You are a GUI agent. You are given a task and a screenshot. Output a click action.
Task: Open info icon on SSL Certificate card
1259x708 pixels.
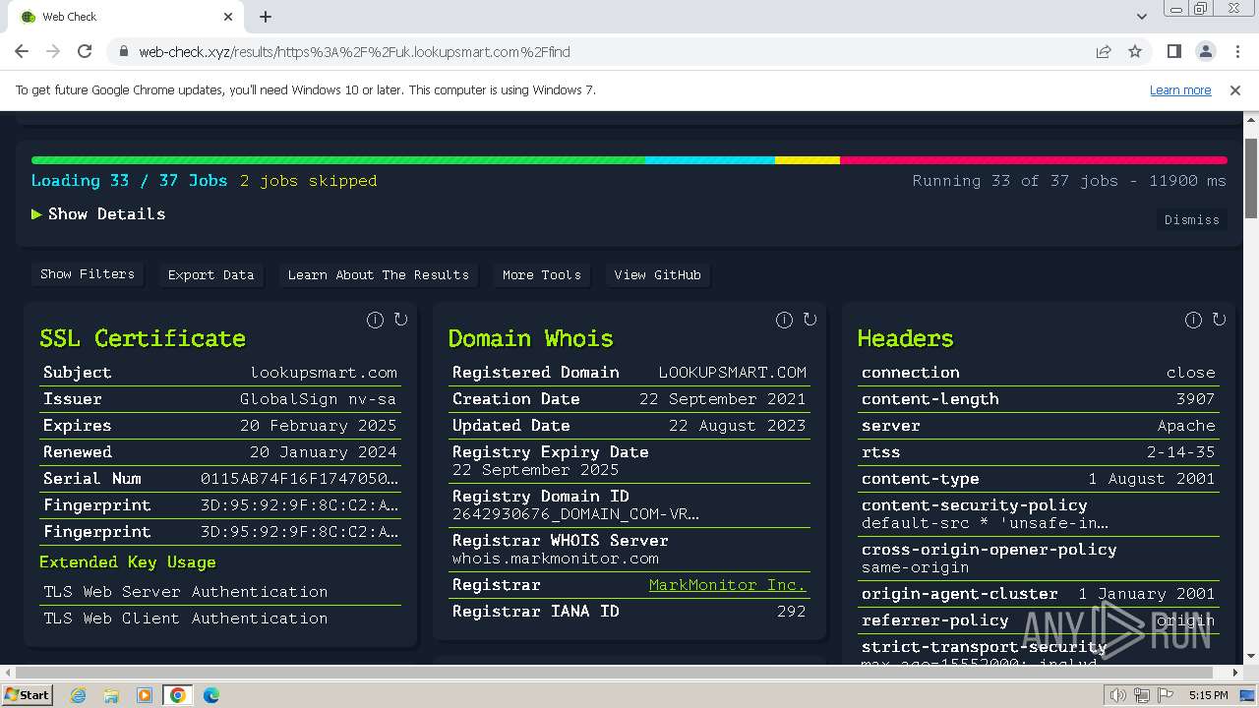[375, 320]
